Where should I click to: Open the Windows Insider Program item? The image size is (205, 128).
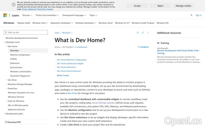[143, 23]
